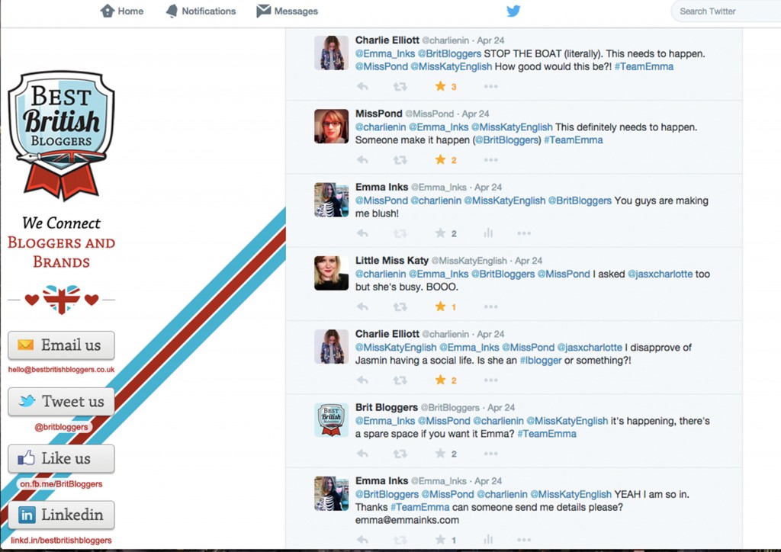The image size is (781, 552).
Task: Reply to MissPond's tweet
Action: (362, 160)
